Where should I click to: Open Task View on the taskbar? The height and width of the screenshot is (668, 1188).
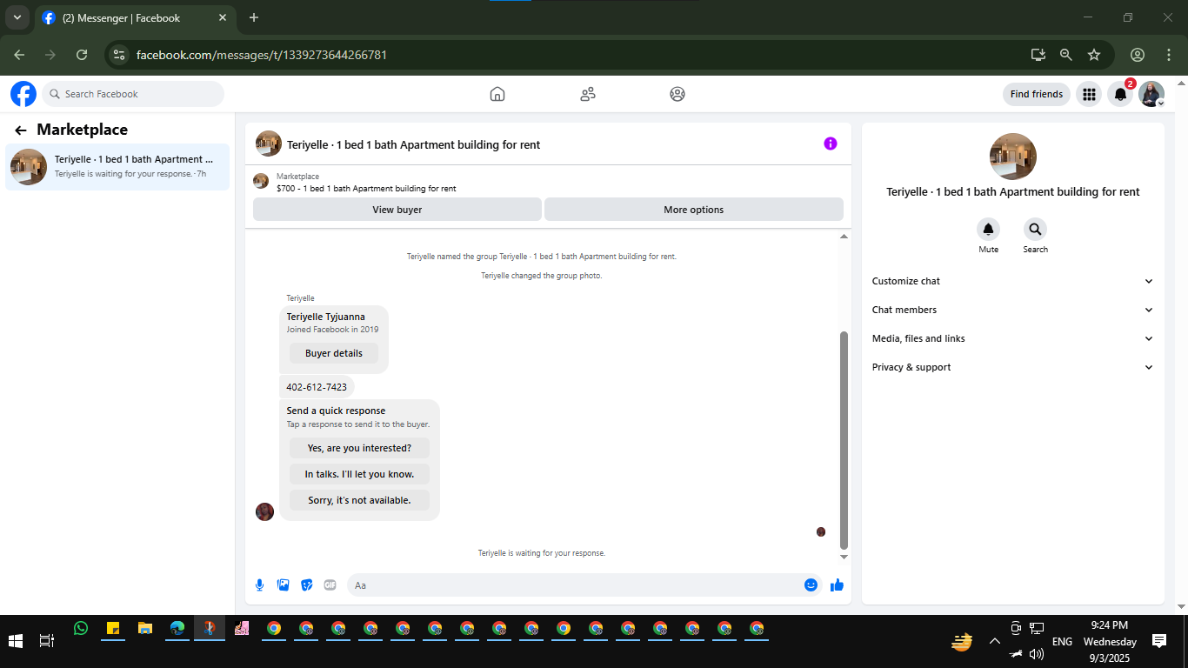47,641
